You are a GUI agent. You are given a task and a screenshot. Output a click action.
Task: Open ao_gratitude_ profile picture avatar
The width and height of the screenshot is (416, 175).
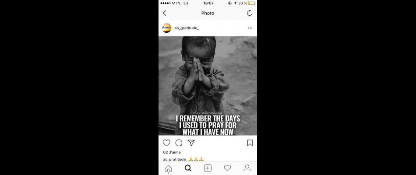coord(166,28)
